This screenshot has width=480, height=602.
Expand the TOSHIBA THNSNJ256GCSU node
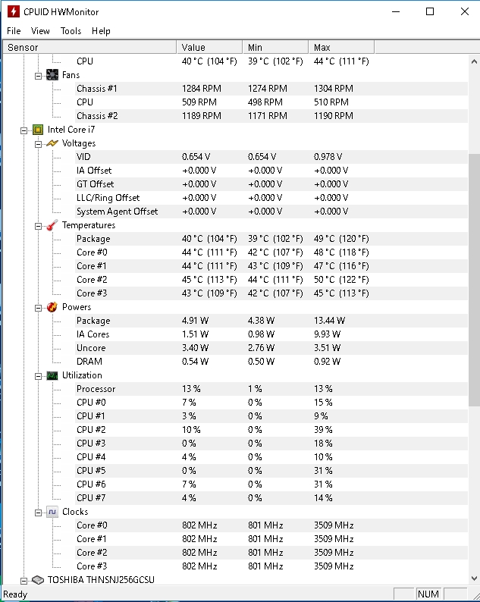(x=24, y=580)
